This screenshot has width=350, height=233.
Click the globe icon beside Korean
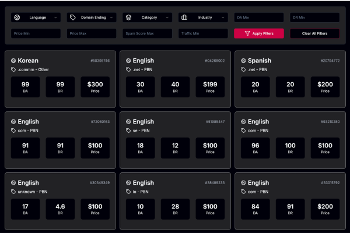tap(13, 61)
